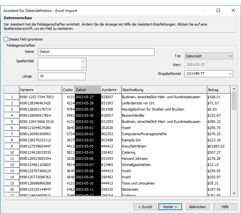
Task: Select the Kundennr column header
Action: (111, 90)
